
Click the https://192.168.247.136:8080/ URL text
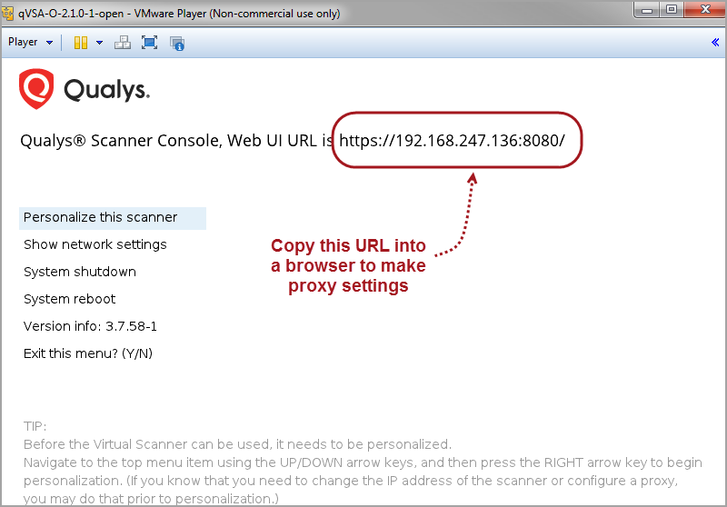point(452,141)
